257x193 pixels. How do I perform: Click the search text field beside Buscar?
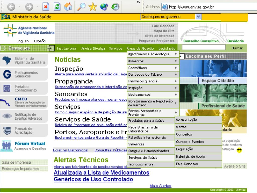click(204, 47)
